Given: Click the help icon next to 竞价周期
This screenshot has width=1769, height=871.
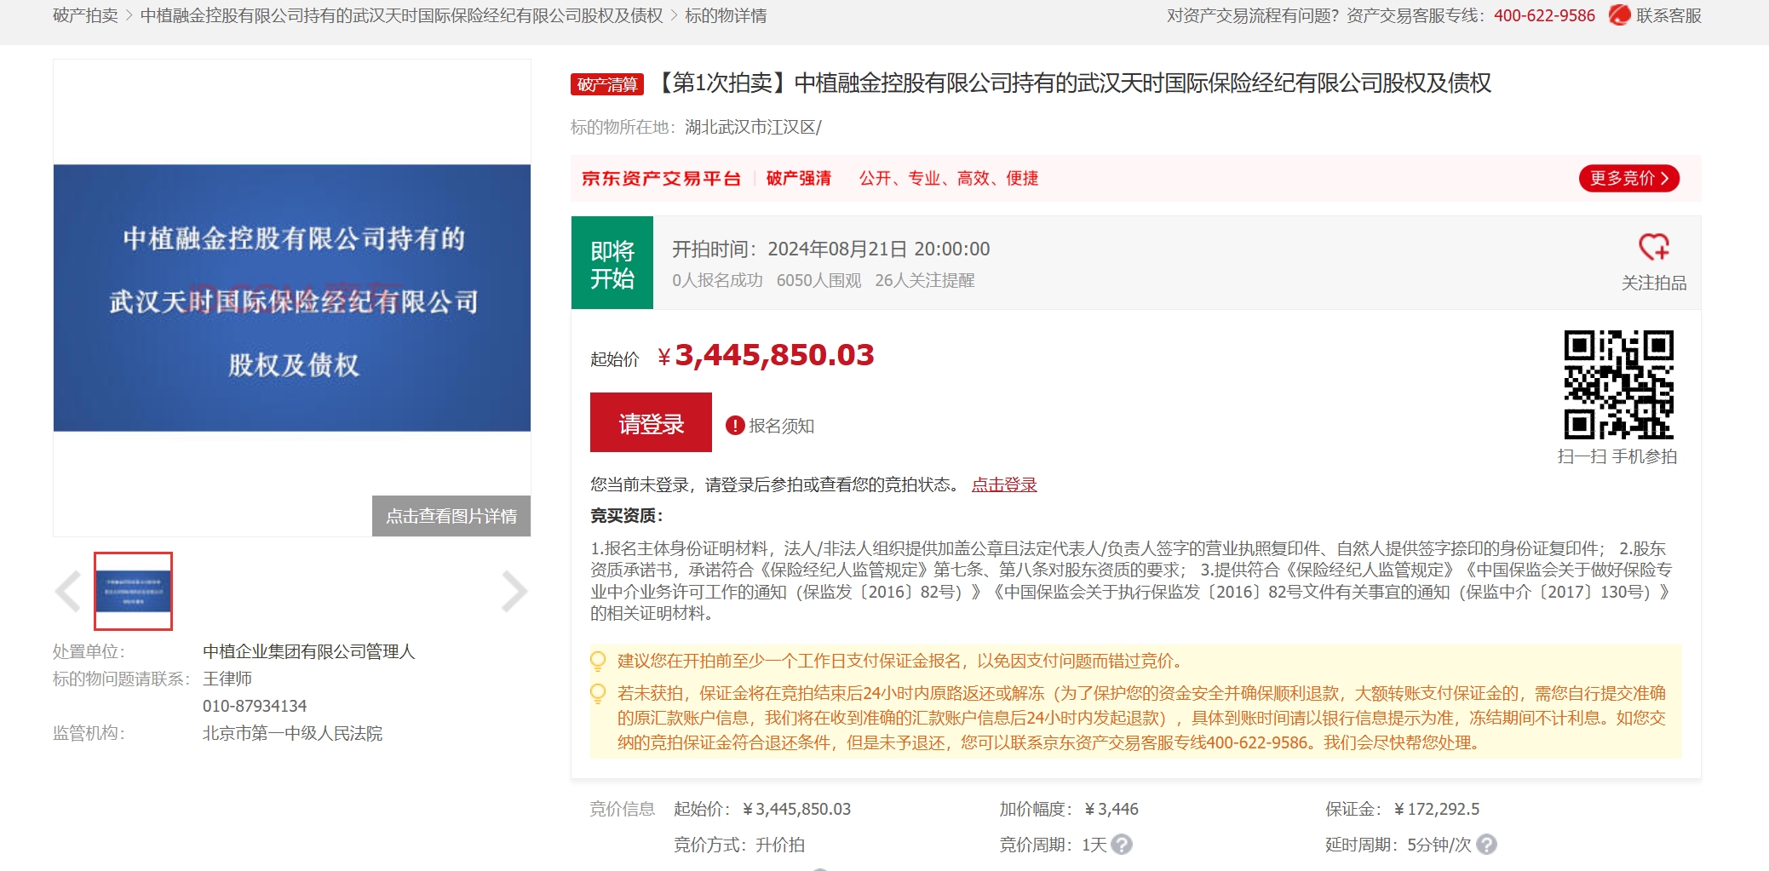Looking at the screenshot, I should pos(1122,845).
